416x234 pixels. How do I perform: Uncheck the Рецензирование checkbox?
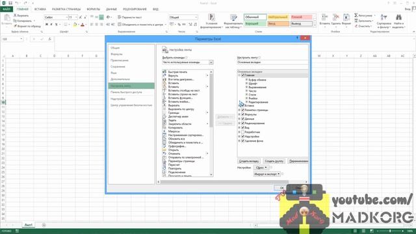click(x=242, y=123)
